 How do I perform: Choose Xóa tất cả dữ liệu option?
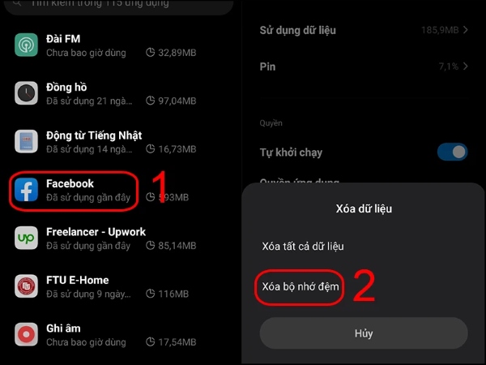(303, 247)
